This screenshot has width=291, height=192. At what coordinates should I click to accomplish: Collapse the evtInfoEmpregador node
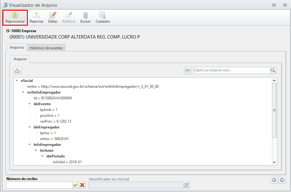pos(23,92)
